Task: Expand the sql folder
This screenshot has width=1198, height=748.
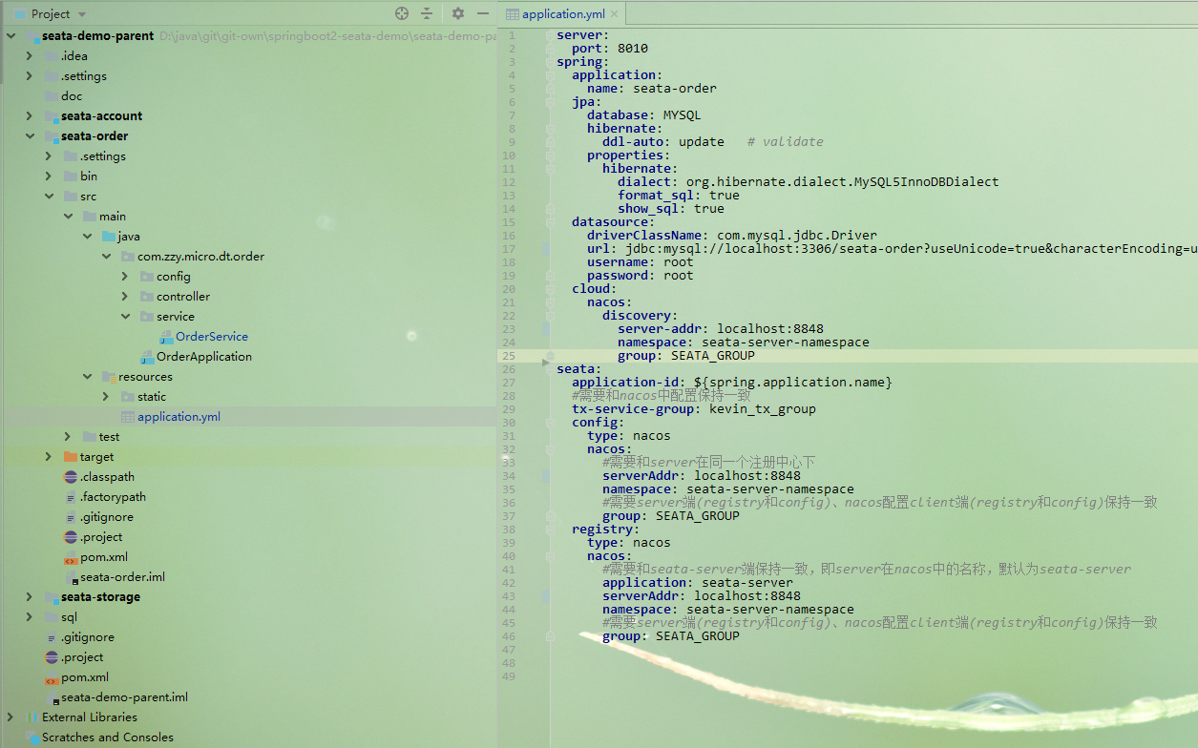Action: point(30,617)
